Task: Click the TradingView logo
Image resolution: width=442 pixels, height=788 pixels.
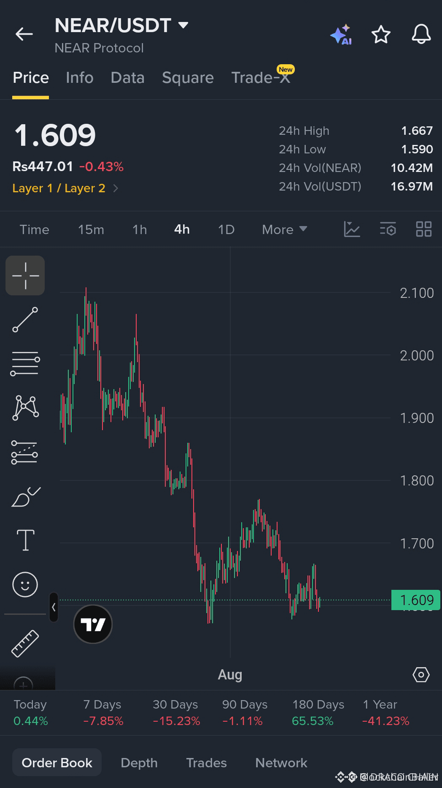Action: tap(93, 624)
